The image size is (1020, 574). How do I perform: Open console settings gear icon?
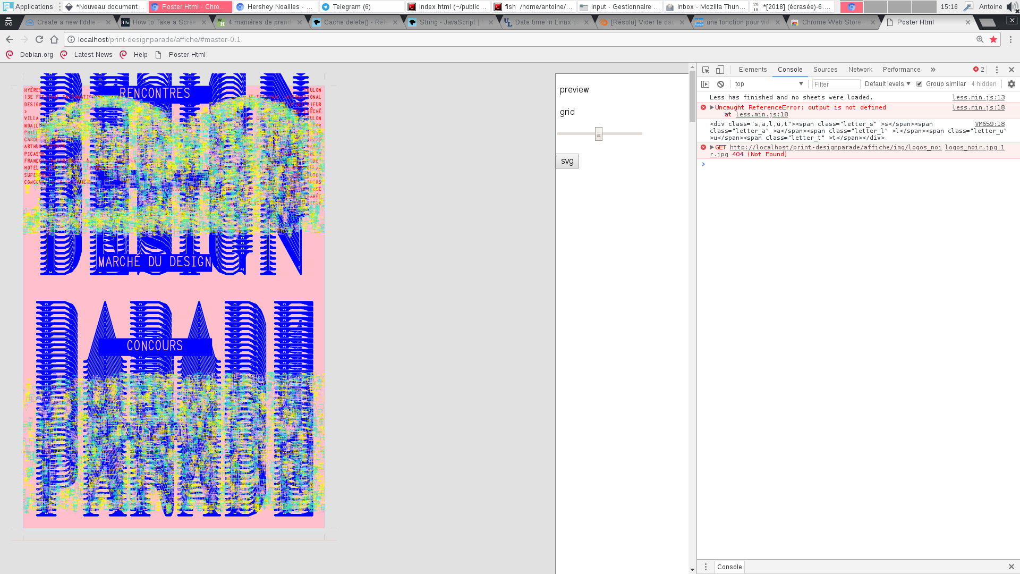click(1011, 84)
